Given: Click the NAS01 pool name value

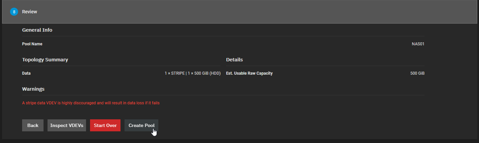Looking at the screenshot, I should (x=418, y=44).
